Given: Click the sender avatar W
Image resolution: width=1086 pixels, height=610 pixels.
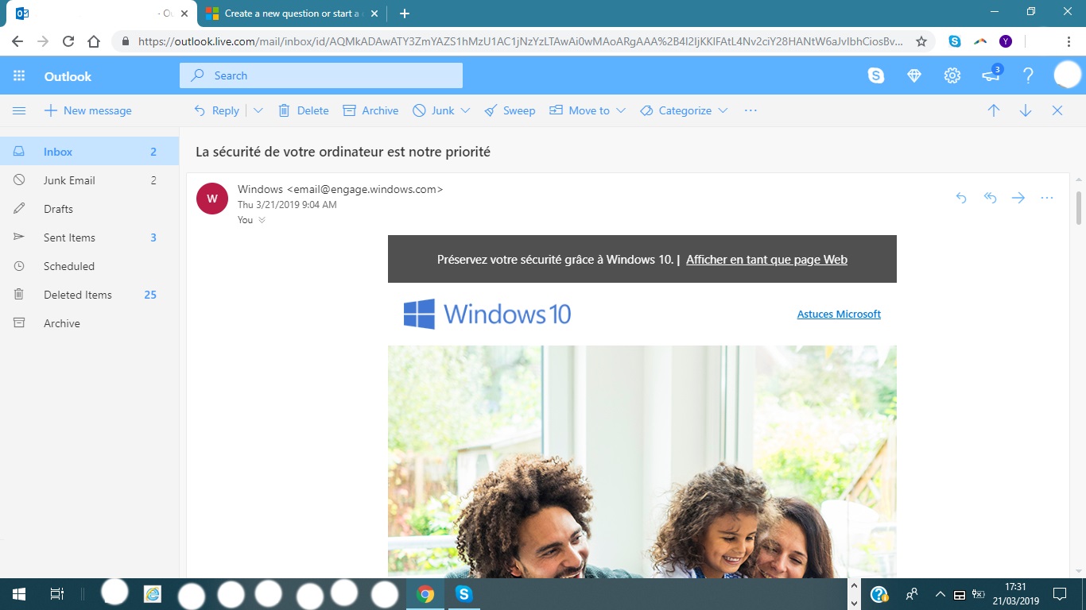Looking at the screenshot, I should 212,199.
